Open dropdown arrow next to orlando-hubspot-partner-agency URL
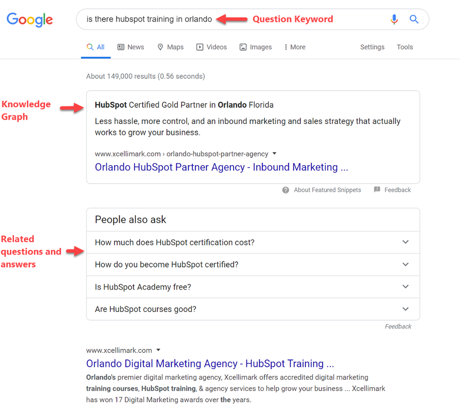The width and height of the screenshot is (460, 410). (x=274, y=154)
